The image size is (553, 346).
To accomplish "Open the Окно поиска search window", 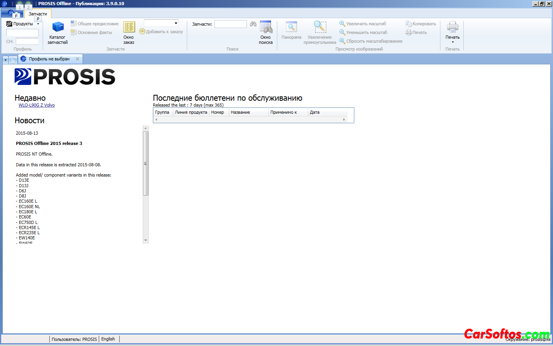I will point(266,32).
